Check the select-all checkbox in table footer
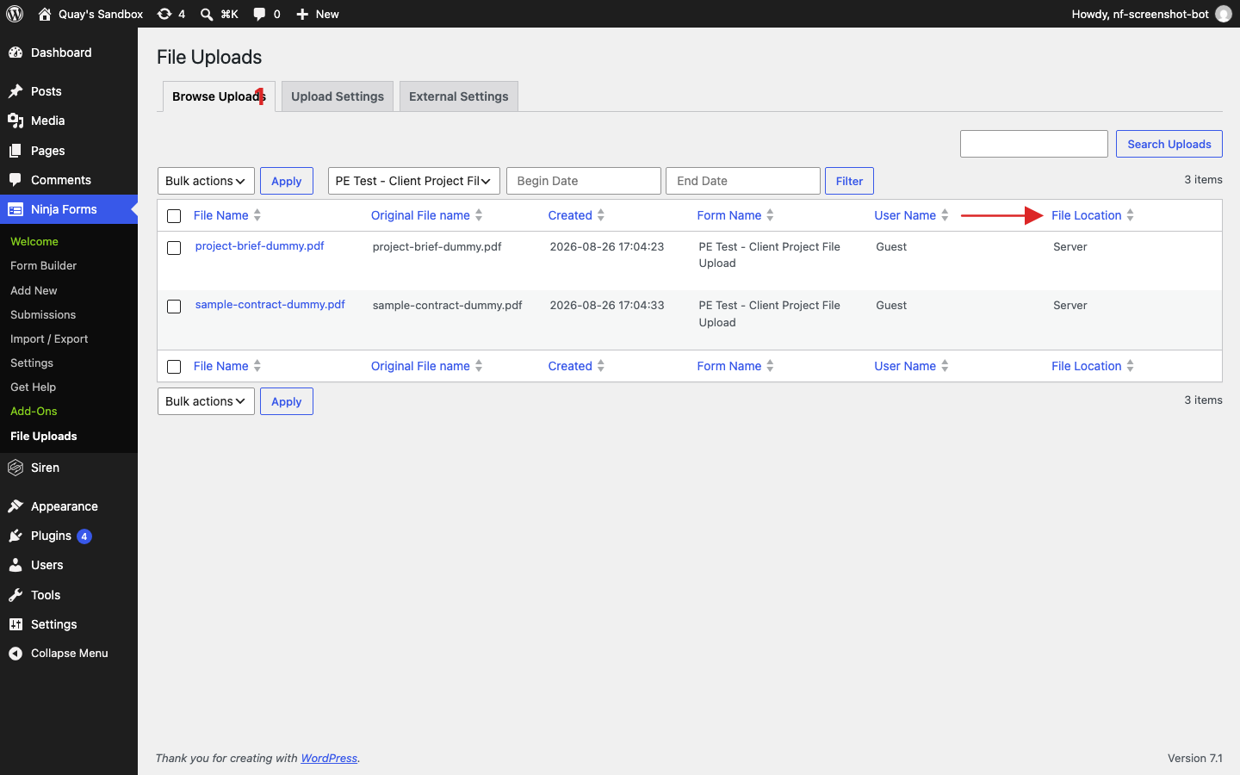 pyautogui.click(x=174, y=367)
